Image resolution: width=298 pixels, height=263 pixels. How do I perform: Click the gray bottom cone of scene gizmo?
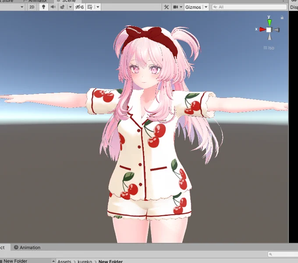[x=270, y=37]
